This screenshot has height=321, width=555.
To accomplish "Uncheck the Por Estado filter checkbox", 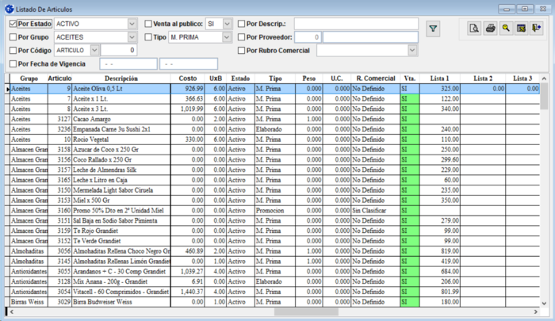I will tap(13, 24).
